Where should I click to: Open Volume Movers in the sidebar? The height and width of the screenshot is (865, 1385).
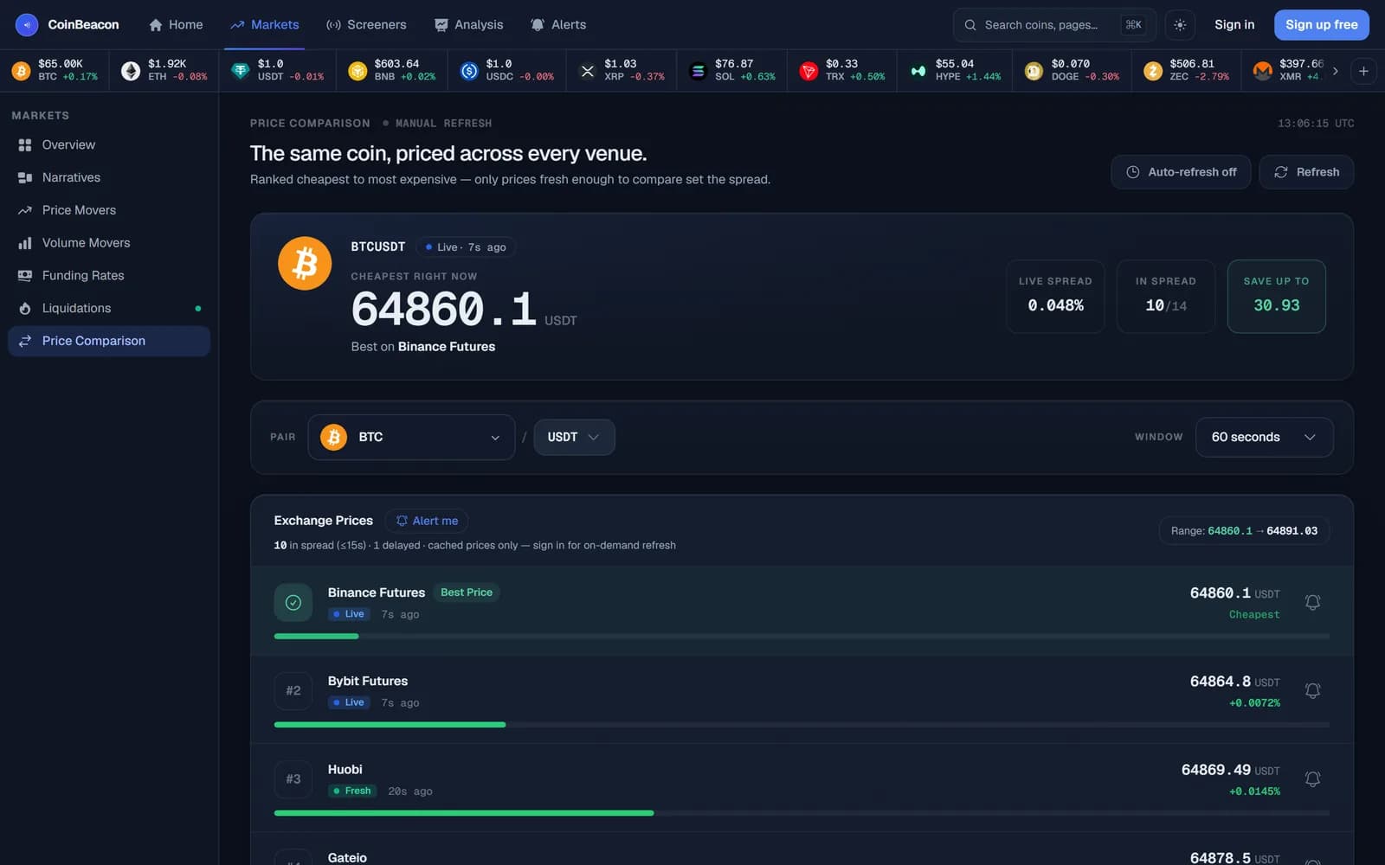click(109, 243)
